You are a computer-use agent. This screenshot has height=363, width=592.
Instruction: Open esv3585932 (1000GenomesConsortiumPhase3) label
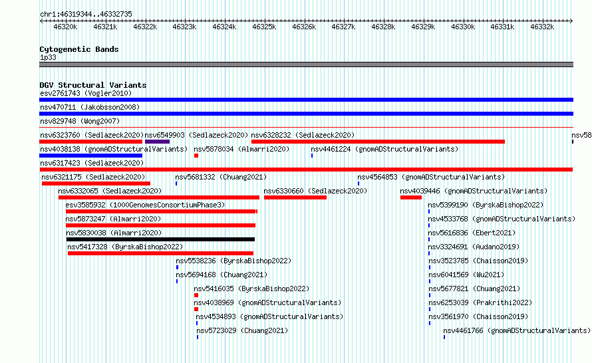pyautogui.click(x=146, y=205)
